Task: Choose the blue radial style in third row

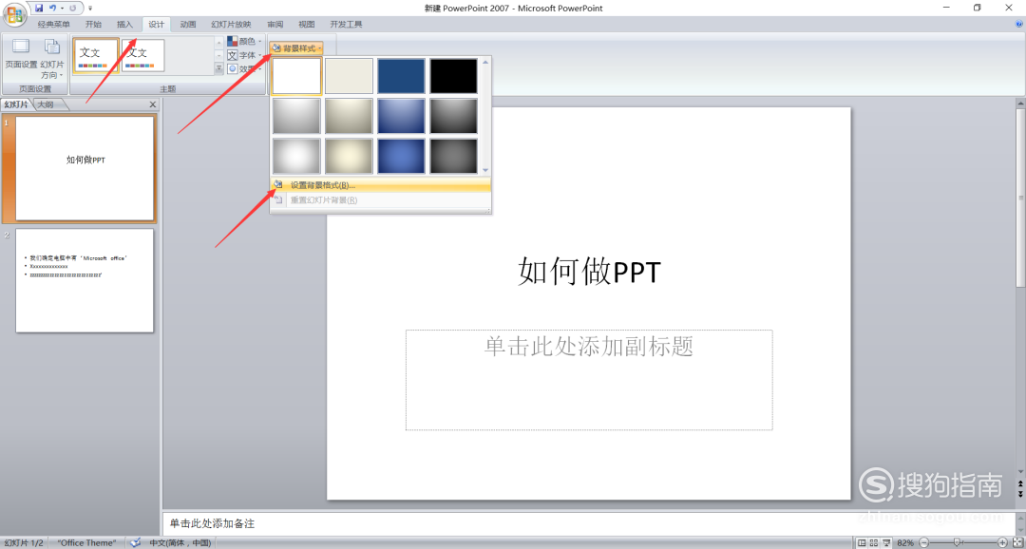Action: coord(401,156)
